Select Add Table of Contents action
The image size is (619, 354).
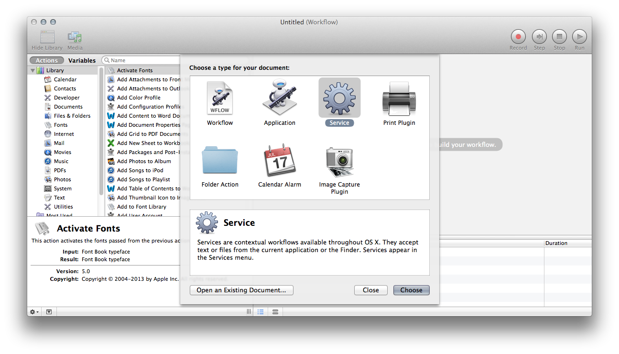click(143, 188)
